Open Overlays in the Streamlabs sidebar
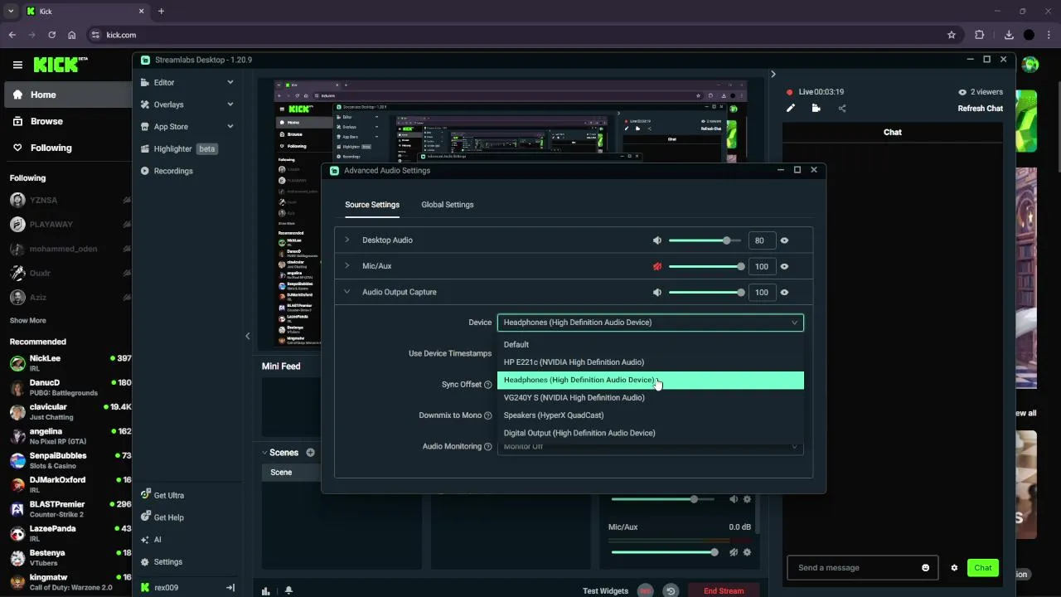1061x597 pixels. point(168,104)
